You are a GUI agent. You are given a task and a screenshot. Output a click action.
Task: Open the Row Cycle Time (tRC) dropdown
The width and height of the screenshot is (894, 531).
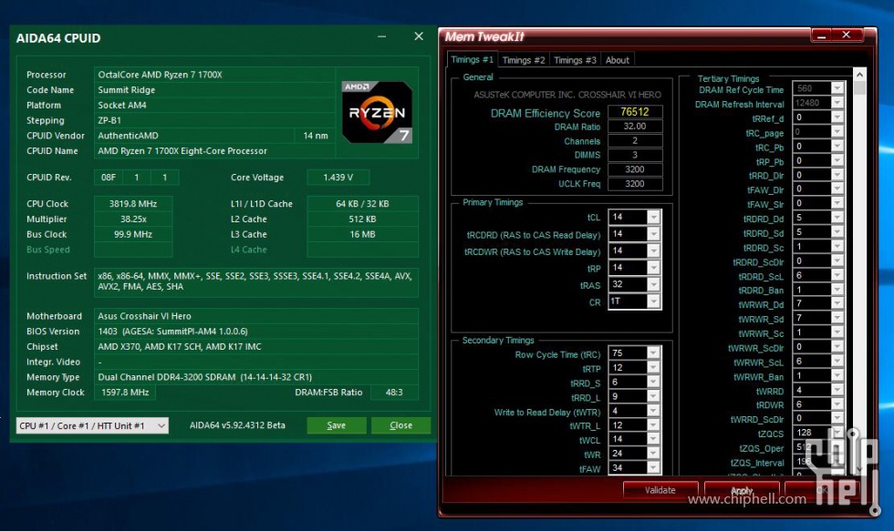654,353
